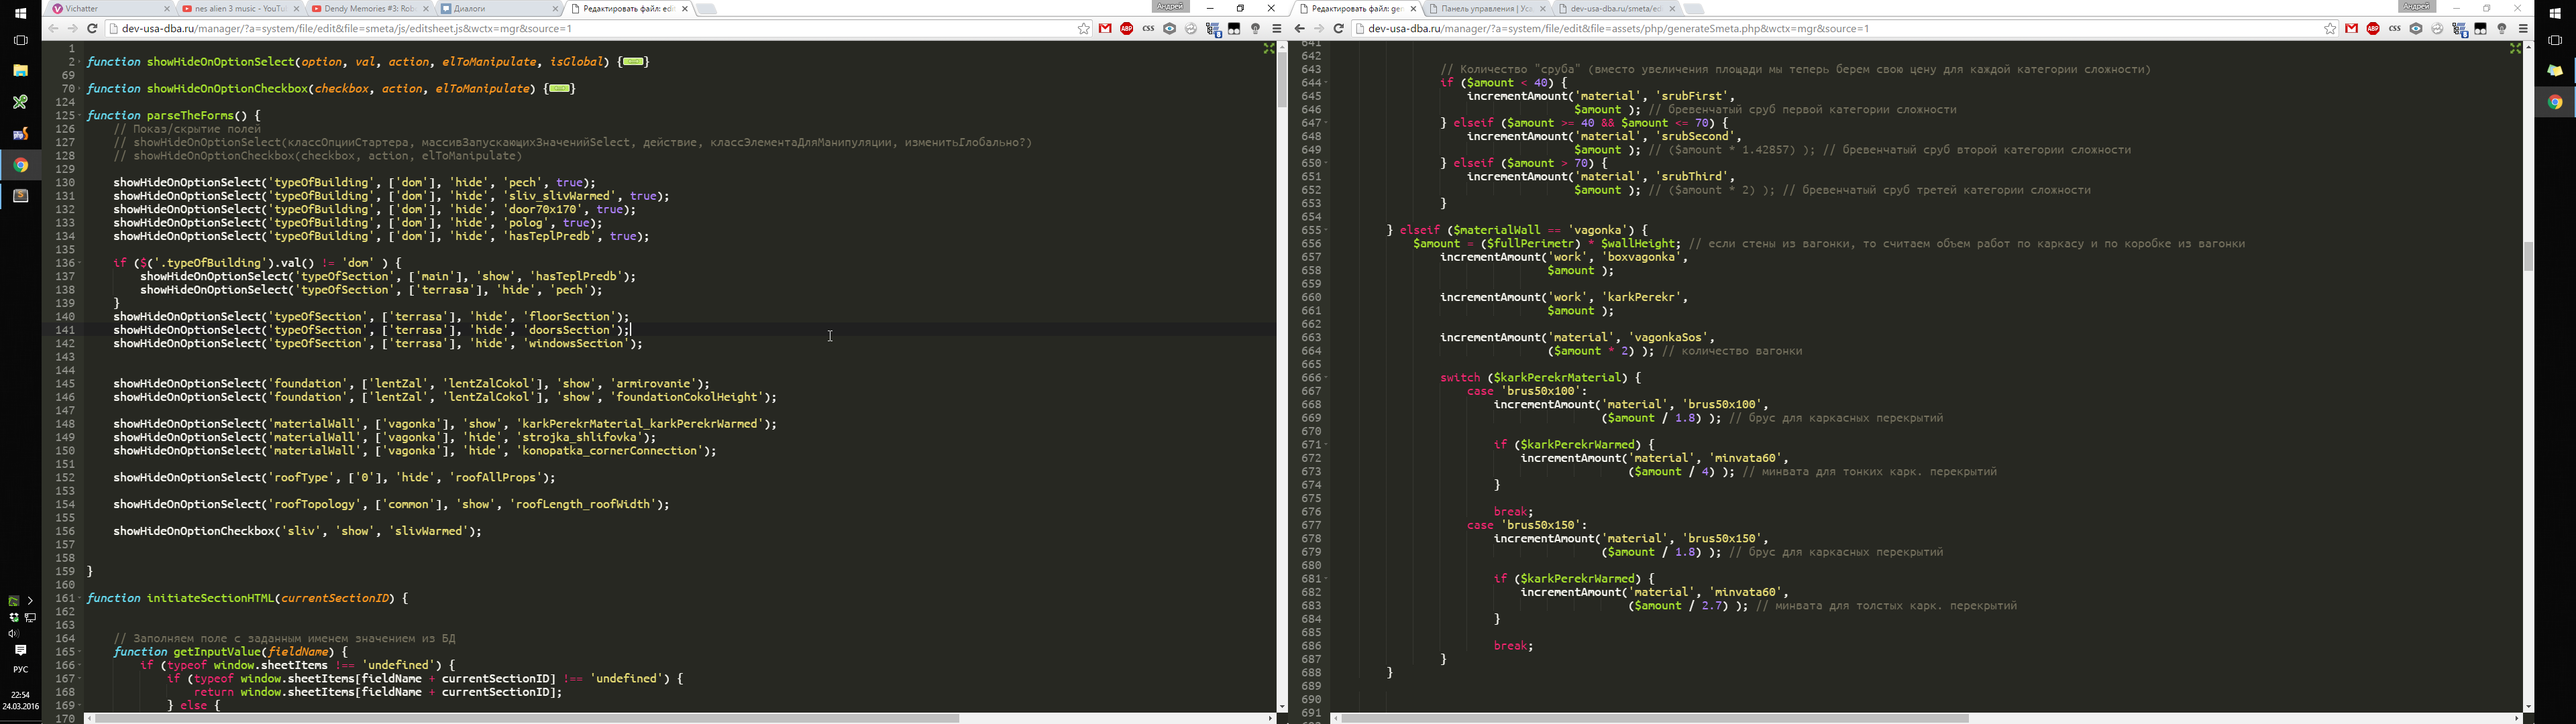Open the Chrome menu in the right window
The width and height of the screenshot is (2576, 724).
[2523, 29]
